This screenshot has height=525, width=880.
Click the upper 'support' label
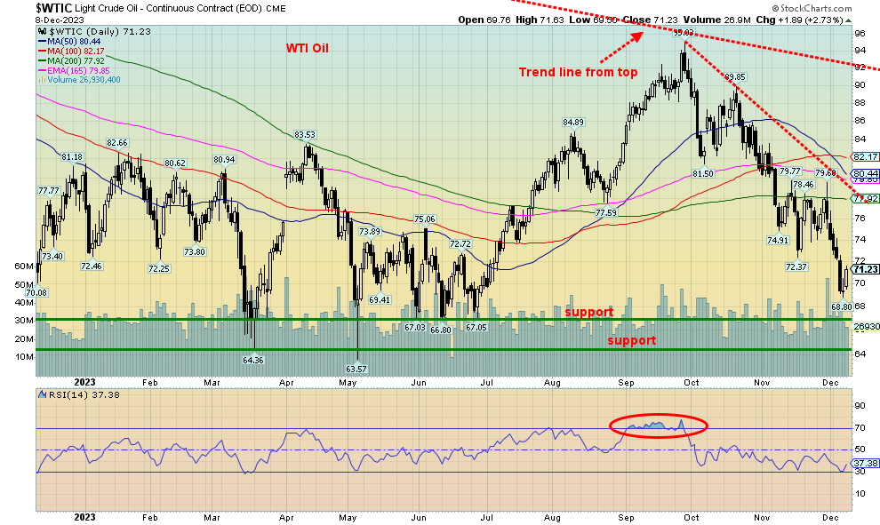click(x=588, y=312)
